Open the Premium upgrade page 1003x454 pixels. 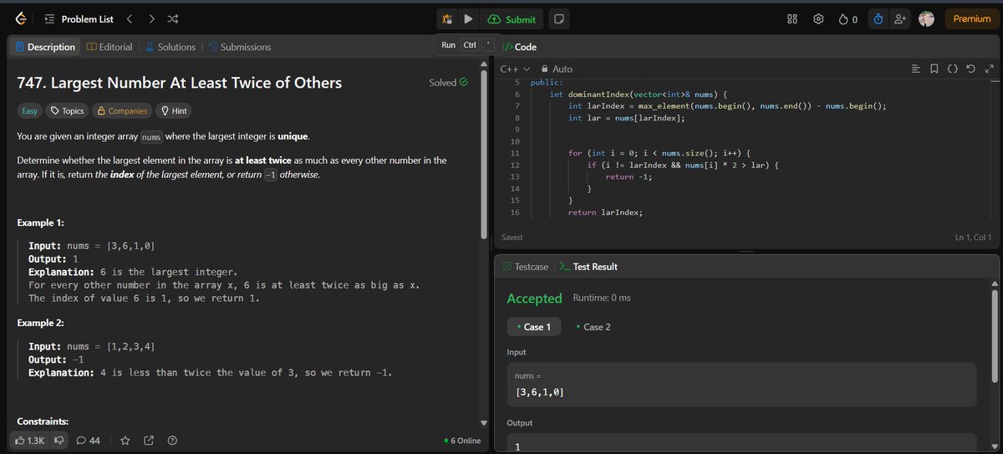coord(971,18)
